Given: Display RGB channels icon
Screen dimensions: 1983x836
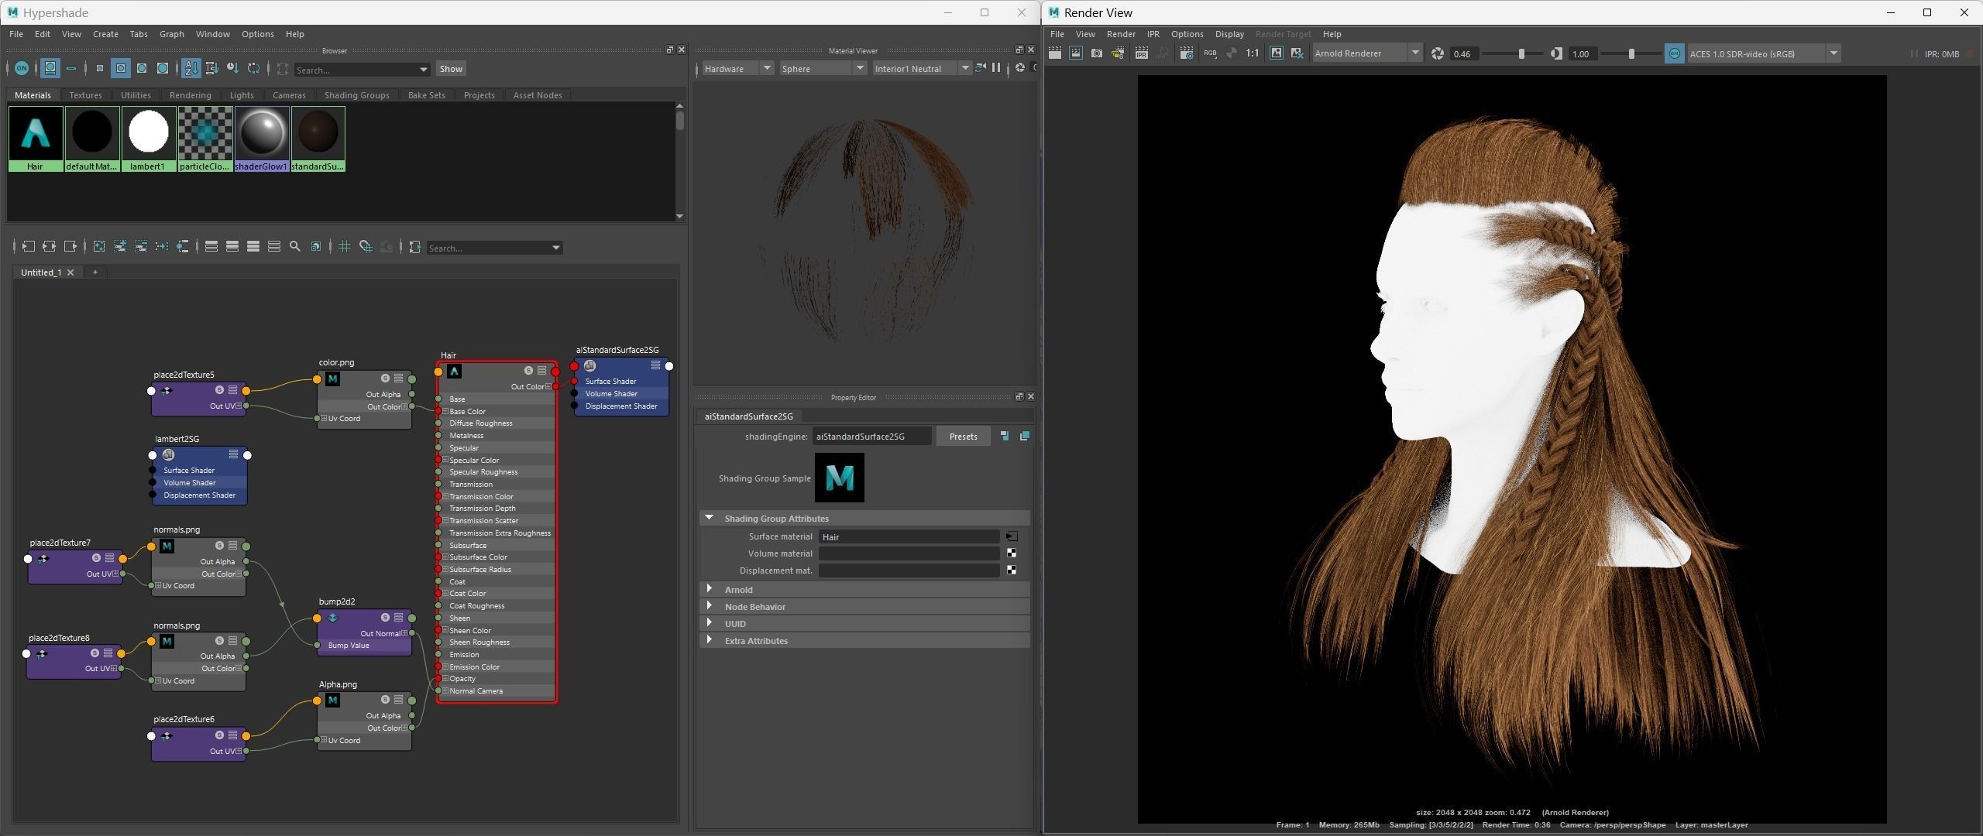Looking at the screenshot, I should (1210, 53).
